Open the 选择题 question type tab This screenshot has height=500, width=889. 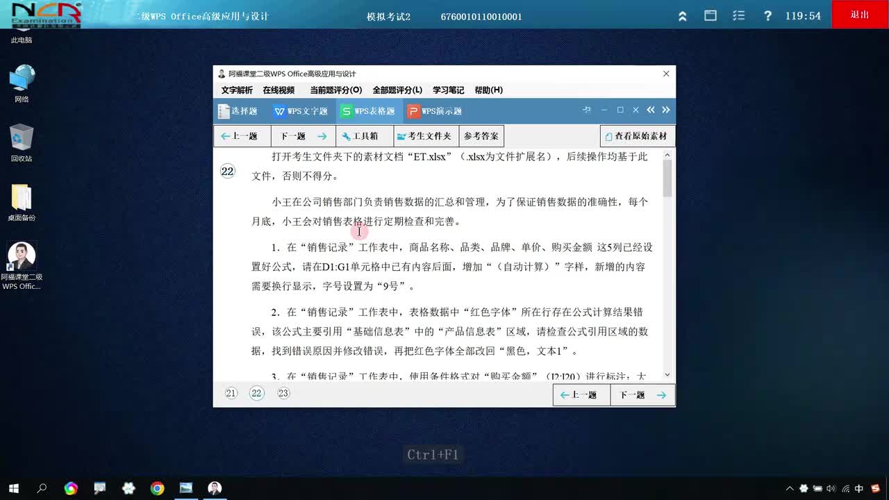coord(238,111)
